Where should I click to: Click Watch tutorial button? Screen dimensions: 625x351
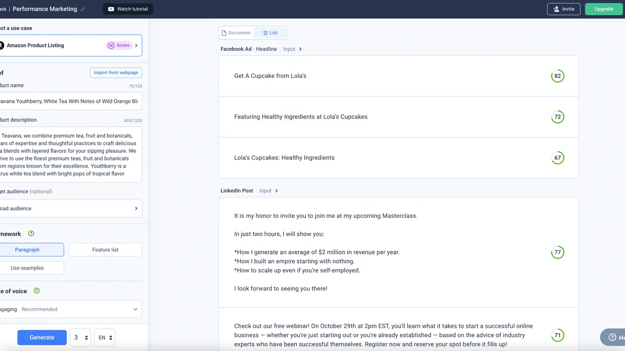tap(128, 9)
